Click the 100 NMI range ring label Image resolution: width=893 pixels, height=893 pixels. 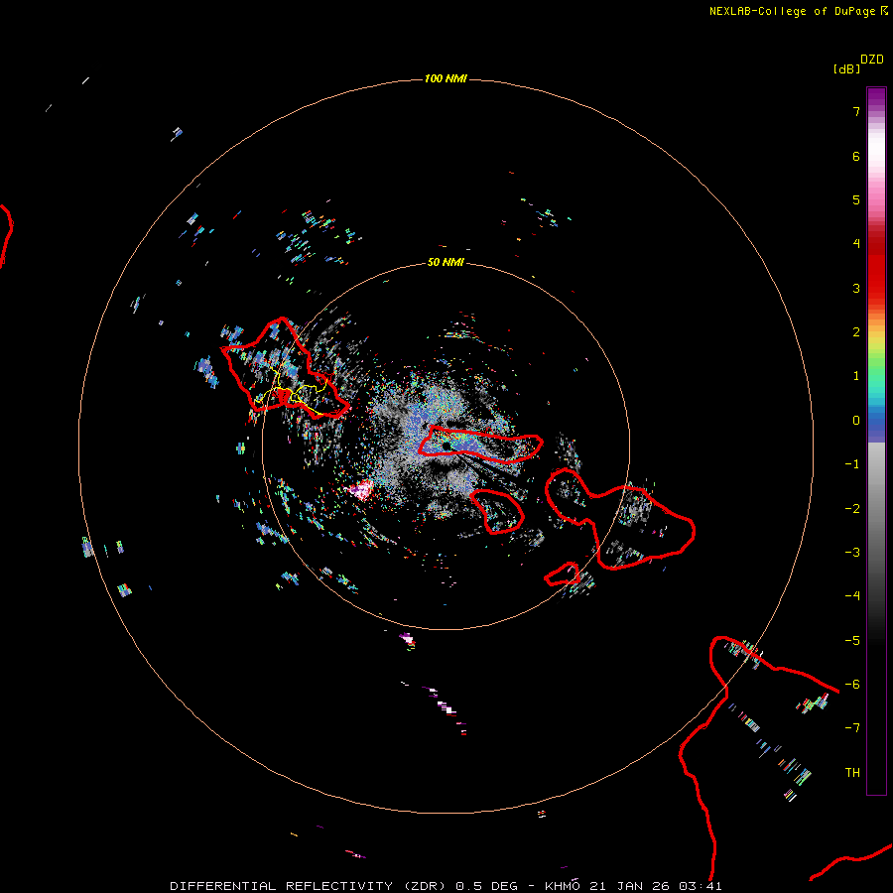(446, 78)
